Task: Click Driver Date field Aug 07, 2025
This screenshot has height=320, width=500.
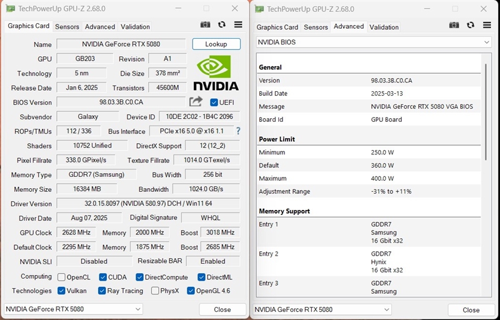Action: 89,218
